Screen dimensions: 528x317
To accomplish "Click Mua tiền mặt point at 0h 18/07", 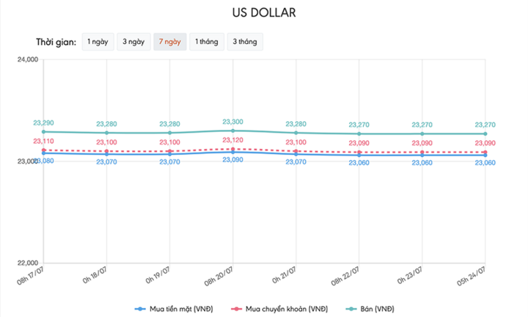I will click(107, 154).
